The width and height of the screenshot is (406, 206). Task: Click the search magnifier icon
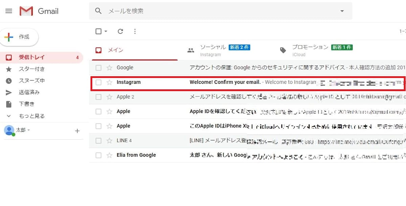click(x=98, y=11)
